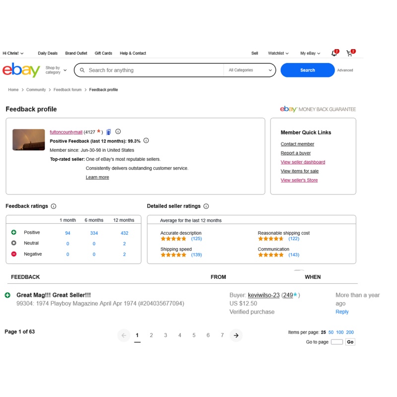This screenshot has height=397, width=397.
Task: Show 50 items per page
Action: pos(331,332)
